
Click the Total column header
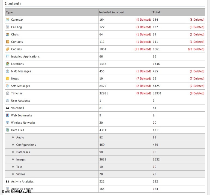pyautogui.click(x=156, y=12)
